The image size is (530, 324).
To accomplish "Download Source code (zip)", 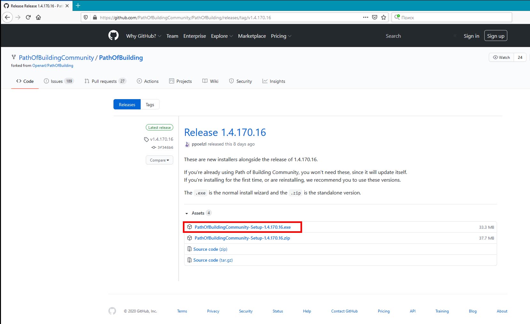I will click(x=210, y=249).
